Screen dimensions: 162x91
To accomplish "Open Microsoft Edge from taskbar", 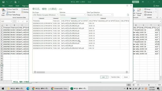I will (28, 88).
